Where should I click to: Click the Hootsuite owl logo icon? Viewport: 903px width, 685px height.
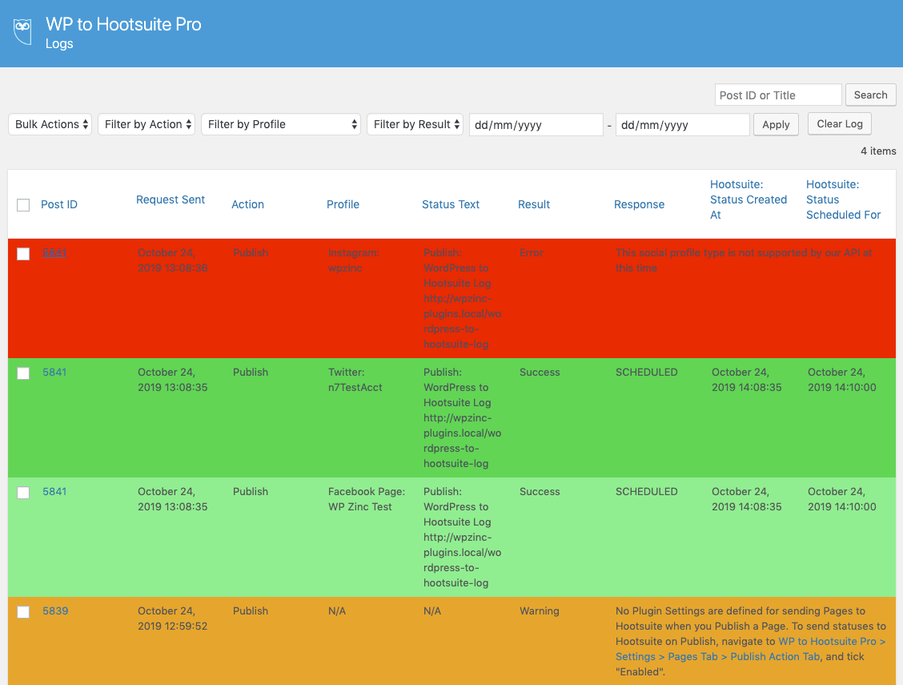click(22, 32)
